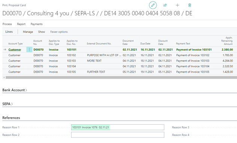Open the Process menu
Viewport: 237px width, 143px height.
(7, 24)
